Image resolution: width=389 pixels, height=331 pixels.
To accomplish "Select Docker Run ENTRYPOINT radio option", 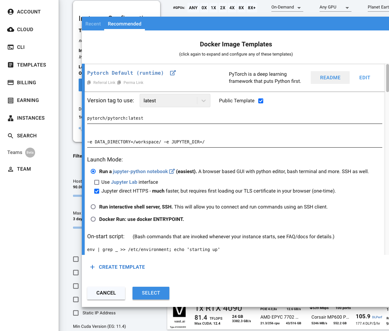I will [93, 219].
